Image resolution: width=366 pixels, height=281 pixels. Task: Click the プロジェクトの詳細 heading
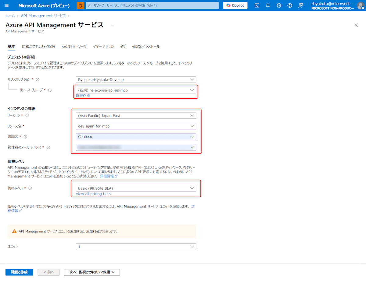point(21,57)
